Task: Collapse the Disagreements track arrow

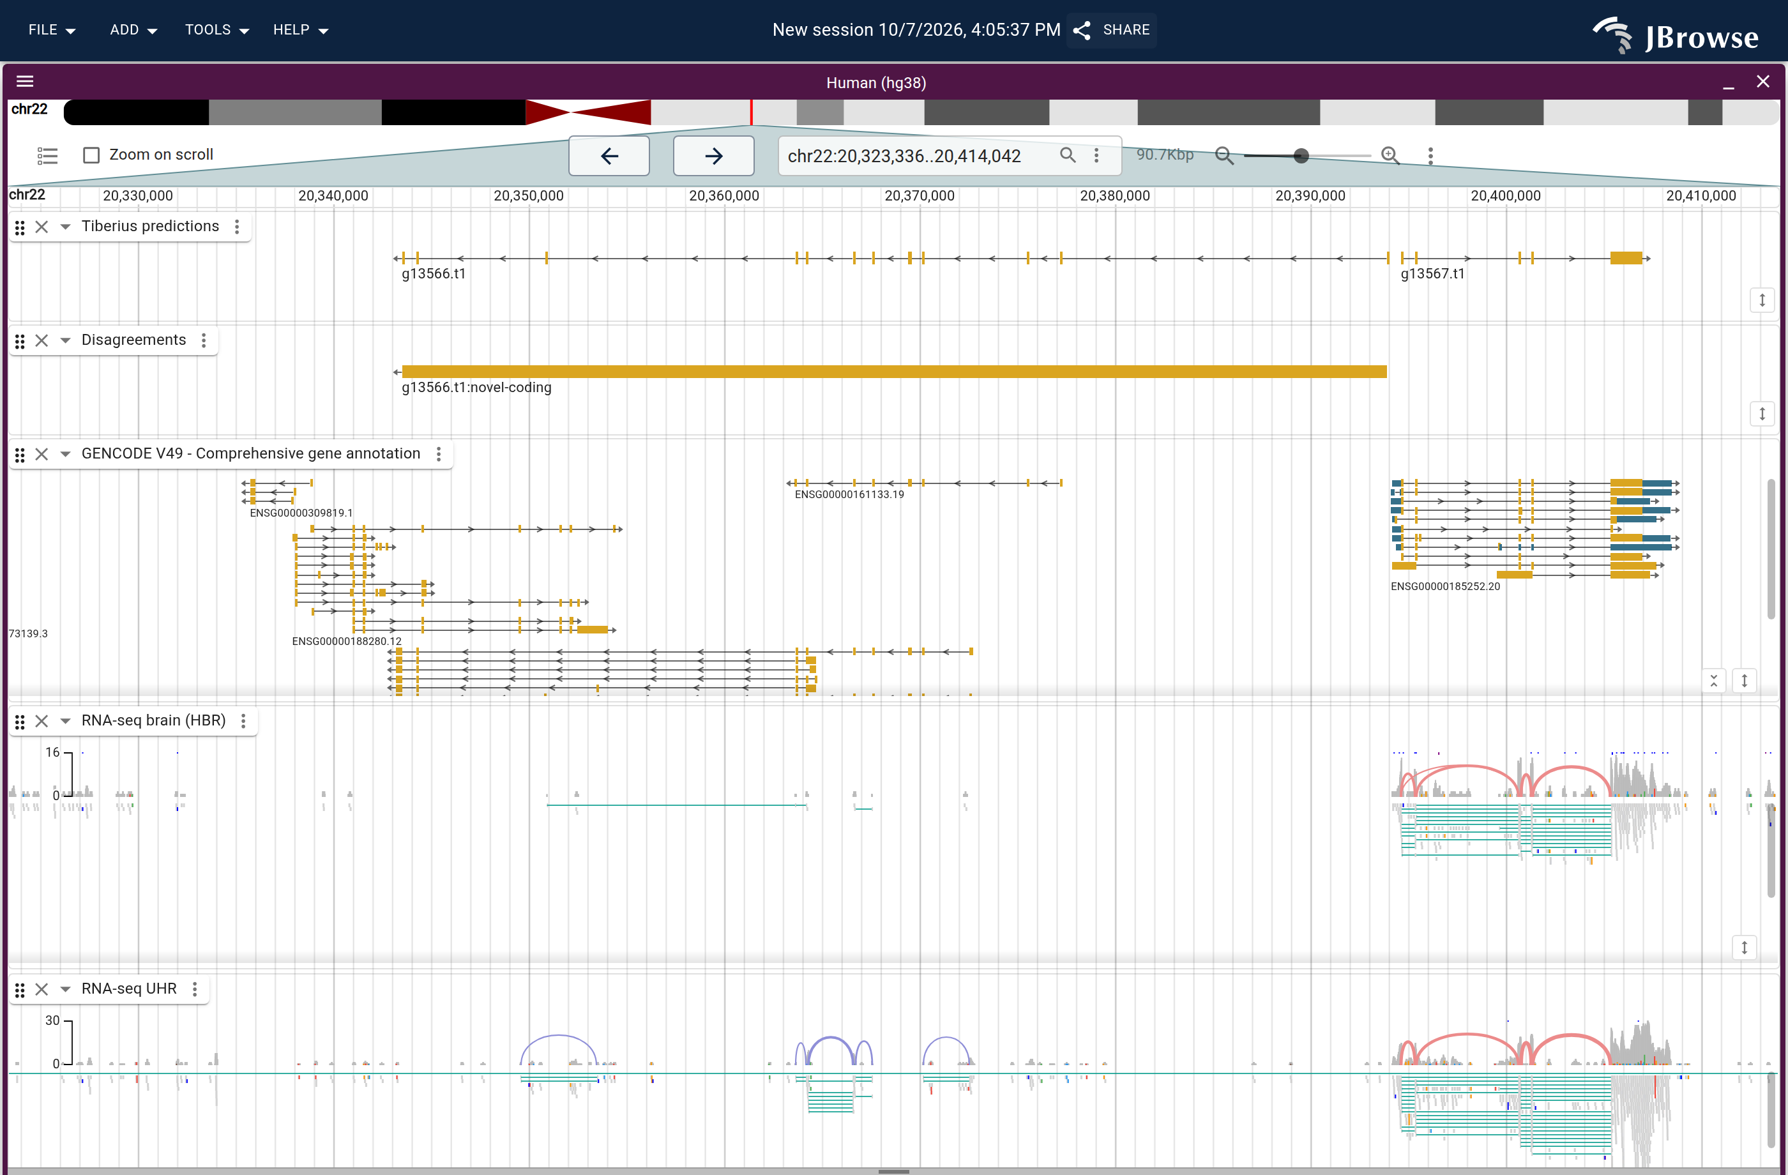Action: pos(65,341)
